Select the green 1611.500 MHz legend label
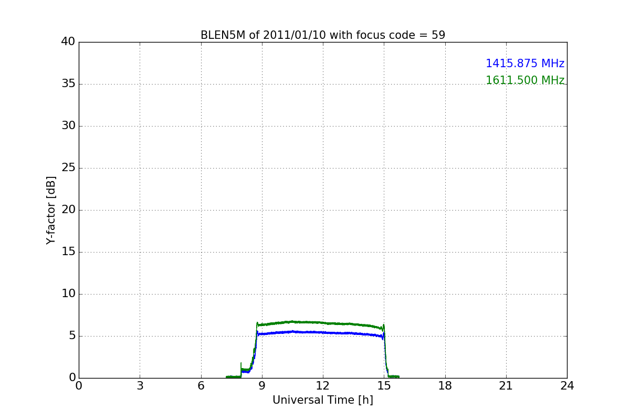The width and height of the screenshot is (630, 420). tap(525, 80)
